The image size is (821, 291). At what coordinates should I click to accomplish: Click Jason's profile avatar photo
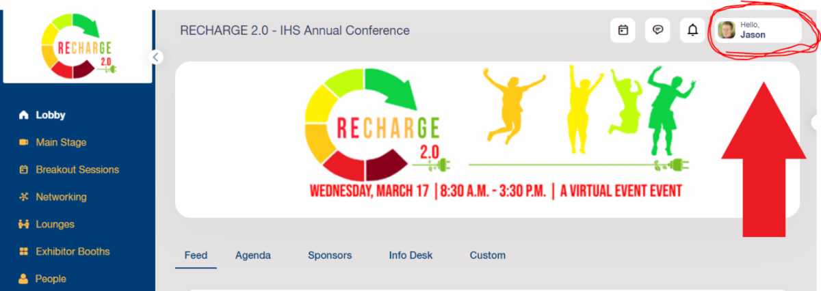tap(727, 30)
